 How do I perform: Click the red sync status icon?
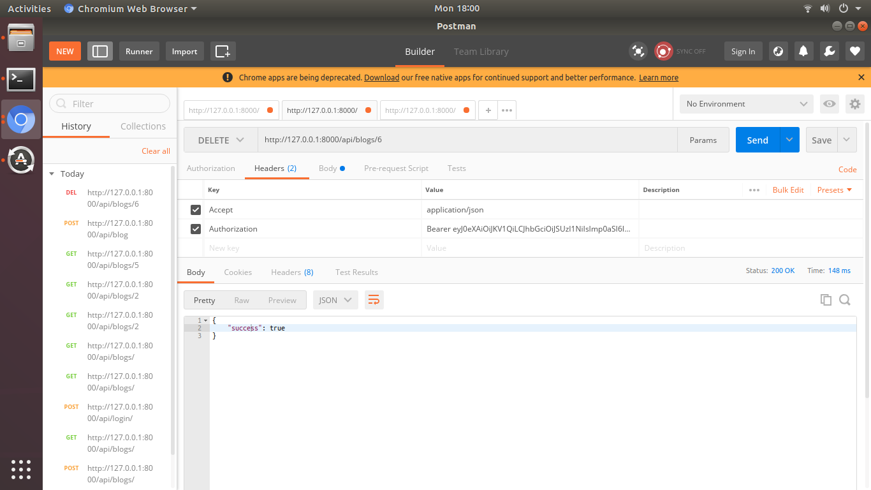[664, 52]
